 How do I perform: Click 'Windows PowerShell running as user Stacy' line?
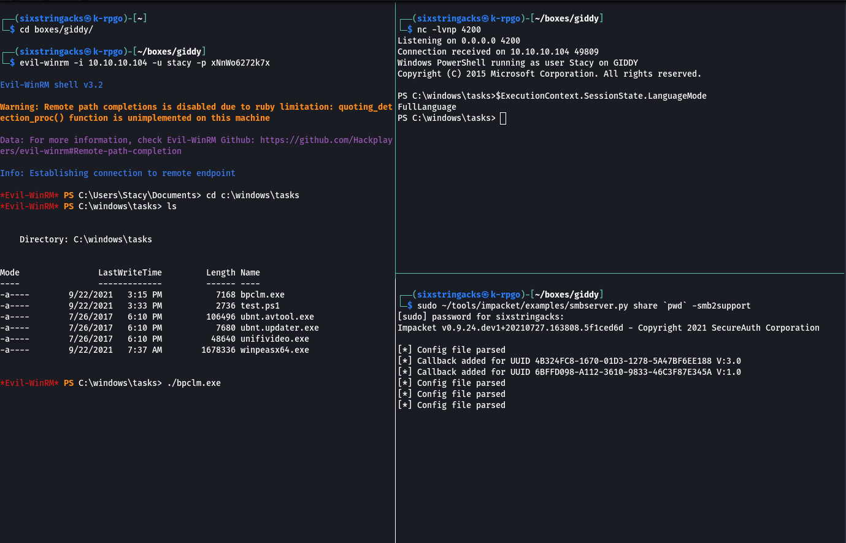[518, 63]
